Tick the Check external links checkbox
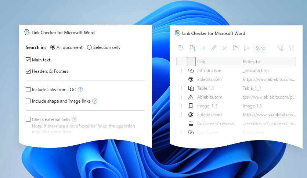 coord(28,120)
